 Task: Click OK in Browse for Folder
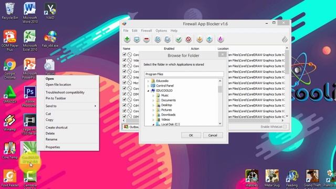coord(191,135)
